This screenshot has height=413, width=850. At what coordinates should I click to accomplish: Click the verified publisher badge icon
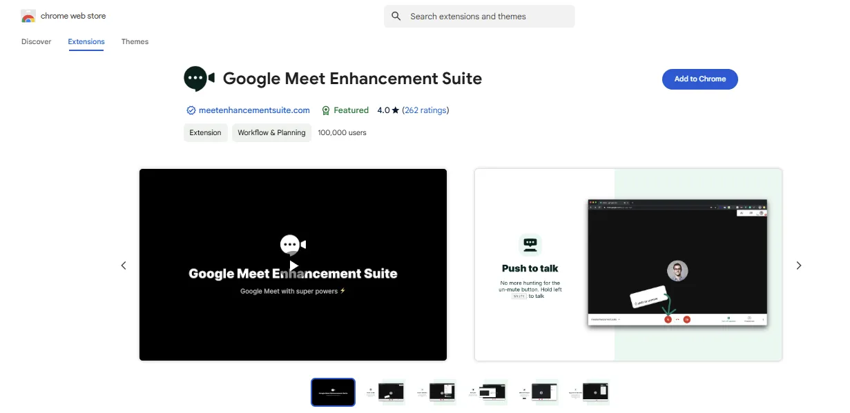coord(191,110)
